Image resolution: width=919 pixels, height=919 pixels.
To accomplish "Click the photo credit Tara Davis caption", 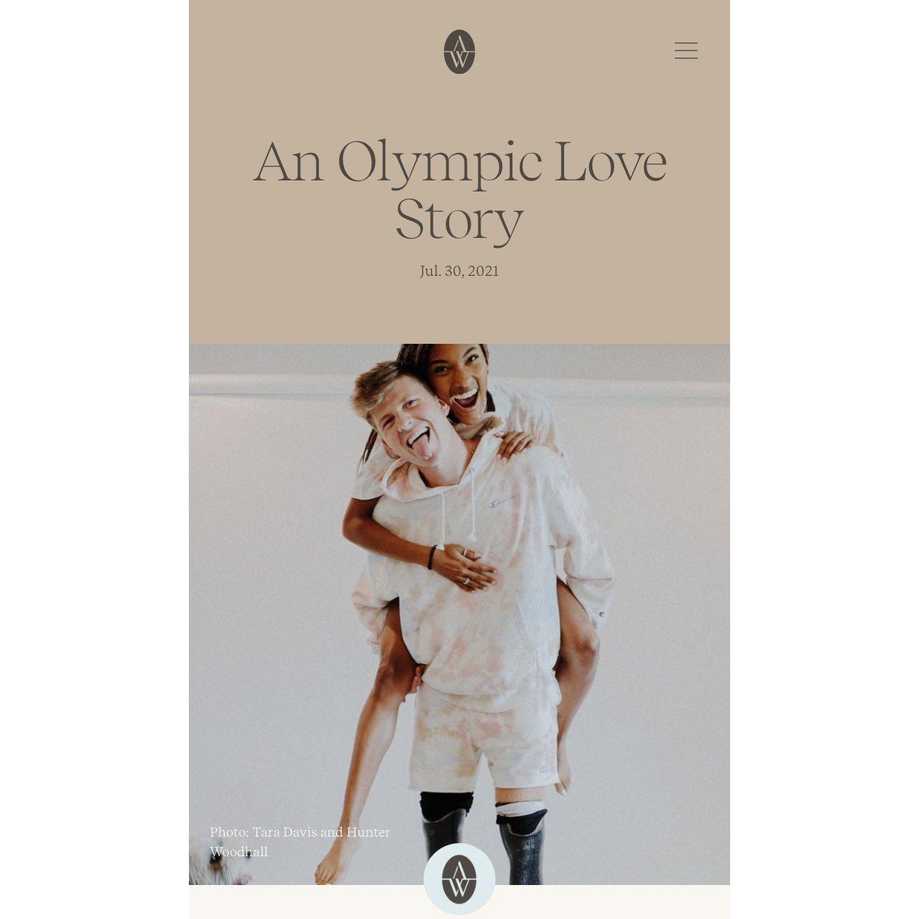I will [299, 832].
